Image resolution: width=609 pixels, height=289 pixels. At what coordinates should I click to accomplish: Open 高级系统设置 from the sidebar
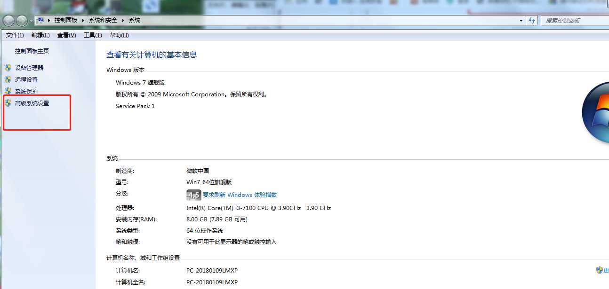[x=32, y=103]
